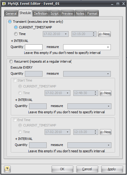Click the up arrow on Transient time spinner
The image size is (127, 175).
tap(93, 33)
